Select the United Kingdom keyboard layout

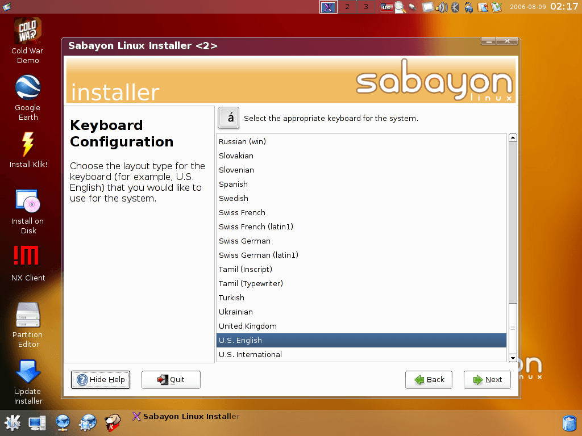[361, 326]
